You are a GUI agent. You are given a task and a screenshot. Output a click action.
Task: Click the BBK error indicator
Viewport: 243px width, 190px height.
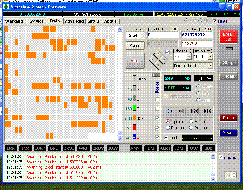tap(208, 148)
